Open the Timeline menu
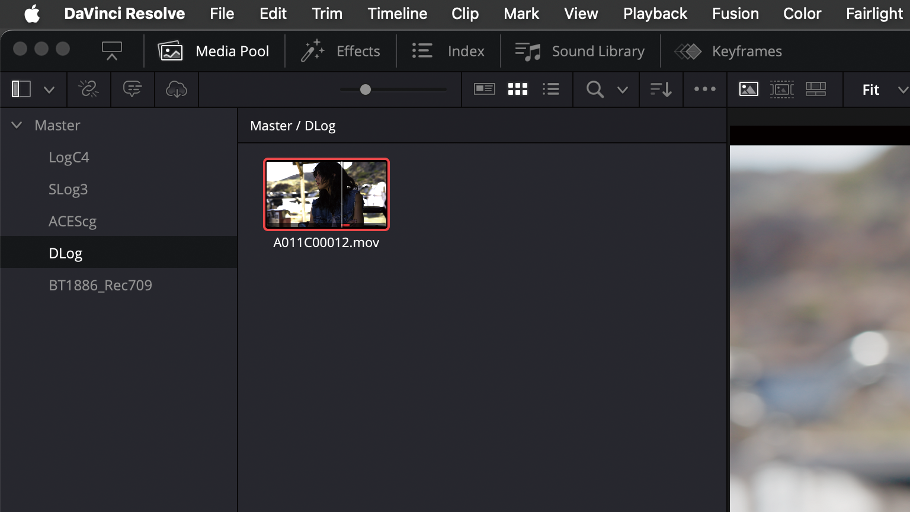This screenshot has height=512, width=910. [x=398, y=13]
